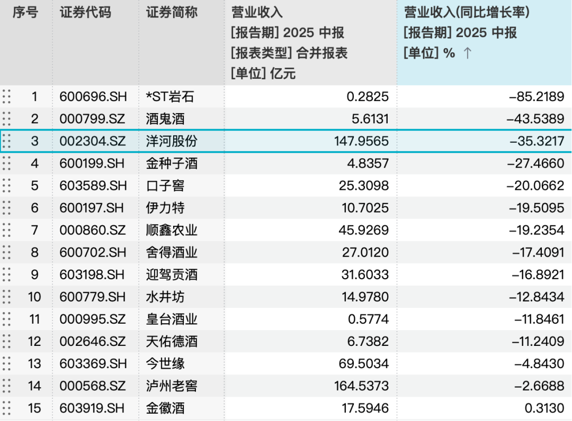Screen dimensions: 572x421
Task: Click the drag handle for 金徽酒 row
Action: click(6, 408)
